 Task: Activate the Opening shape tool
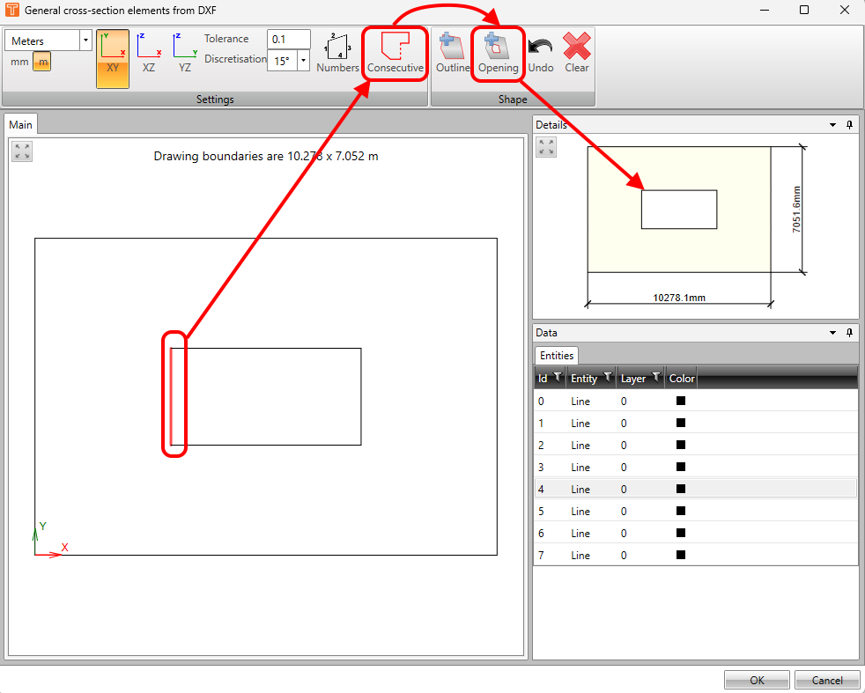point(498,53)
